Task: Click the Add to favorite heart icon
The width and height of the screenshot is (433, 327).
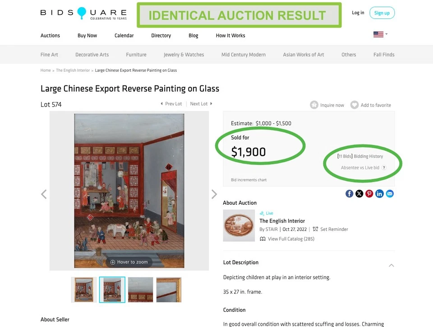Action: [x=355, y=105]
